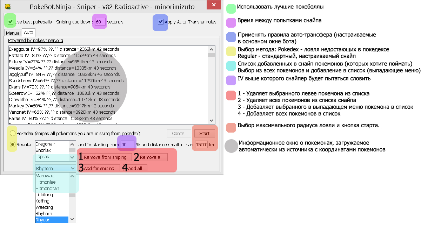Select the Pidgey IV=77% row
Viewport: 421px width, 227px height.
coord(108,62)
